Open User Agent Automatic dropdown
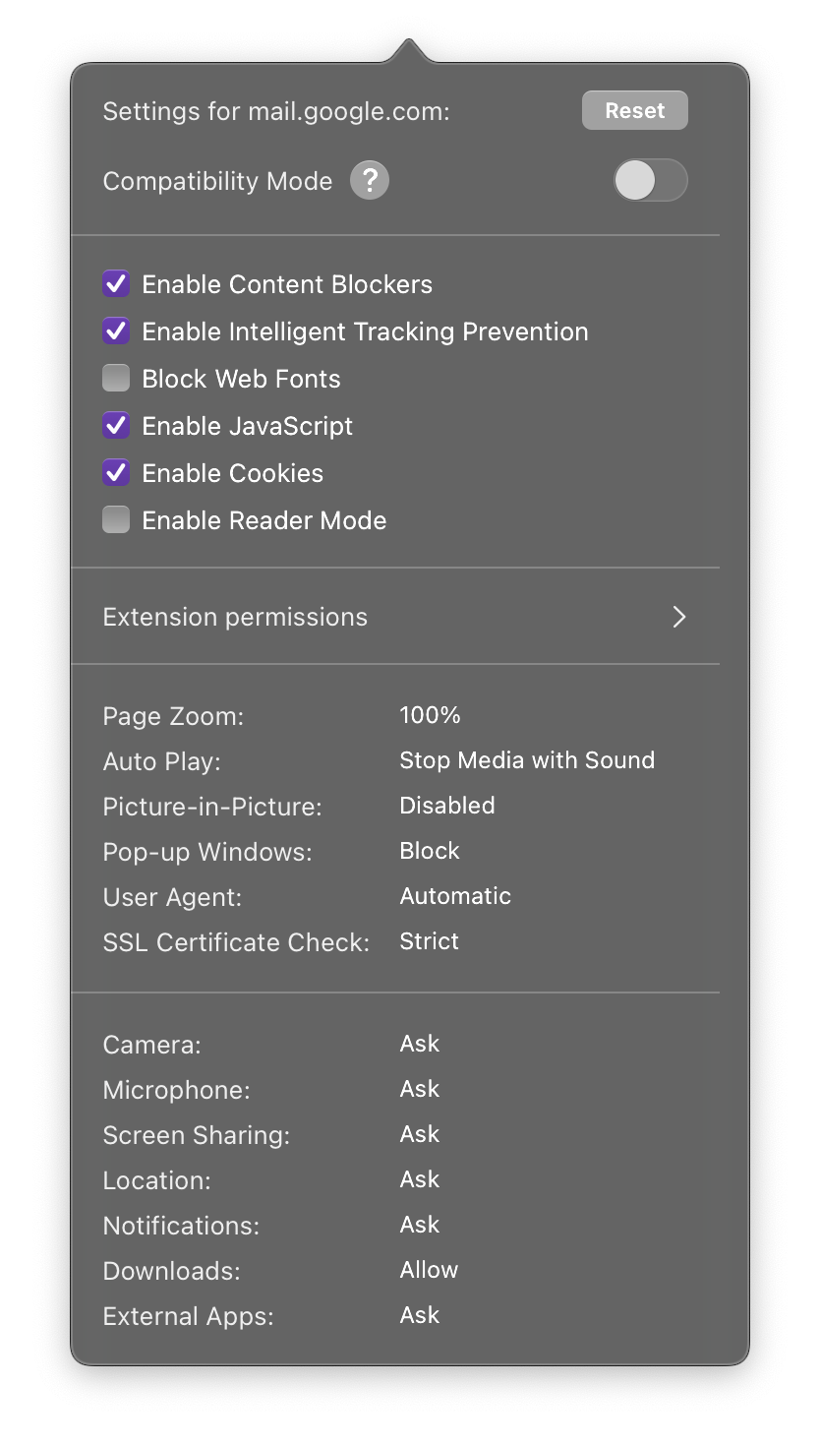Screen dimensions: 820x1444 coord(454,896)
